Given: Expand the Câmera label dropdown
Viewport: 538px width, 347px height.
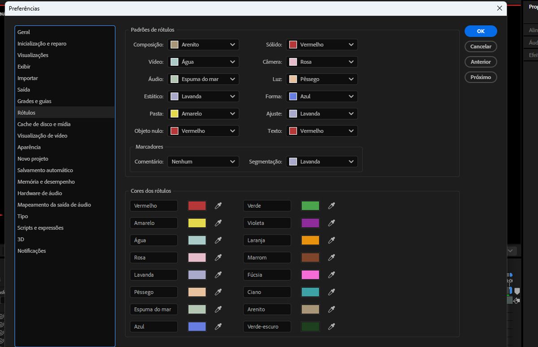Looking at the screenshot, I should pyautogui.click(x=322, y=62).
